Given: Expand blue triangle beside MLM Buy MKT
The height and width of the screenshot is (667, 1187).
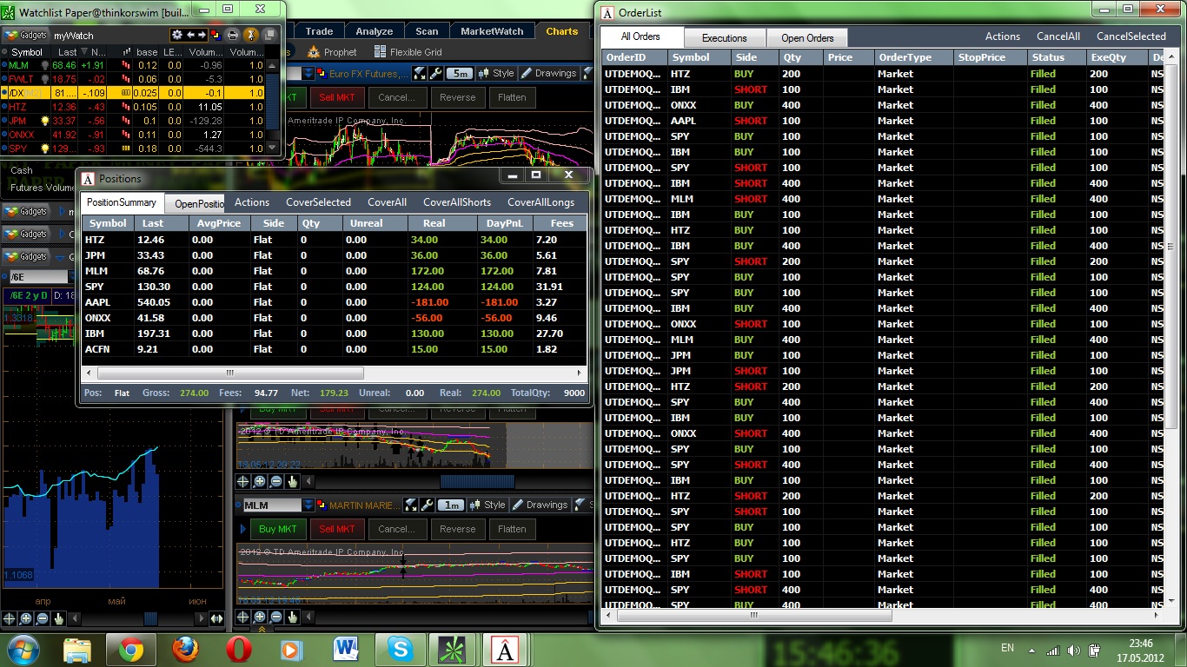Looking at the screenshot, I should (242, 529).
